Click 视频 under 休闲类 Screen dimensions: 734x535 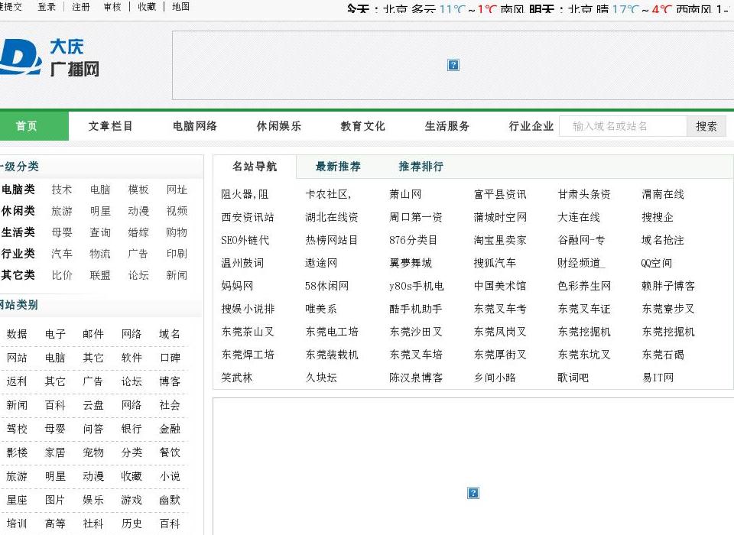tap(177, 211)
